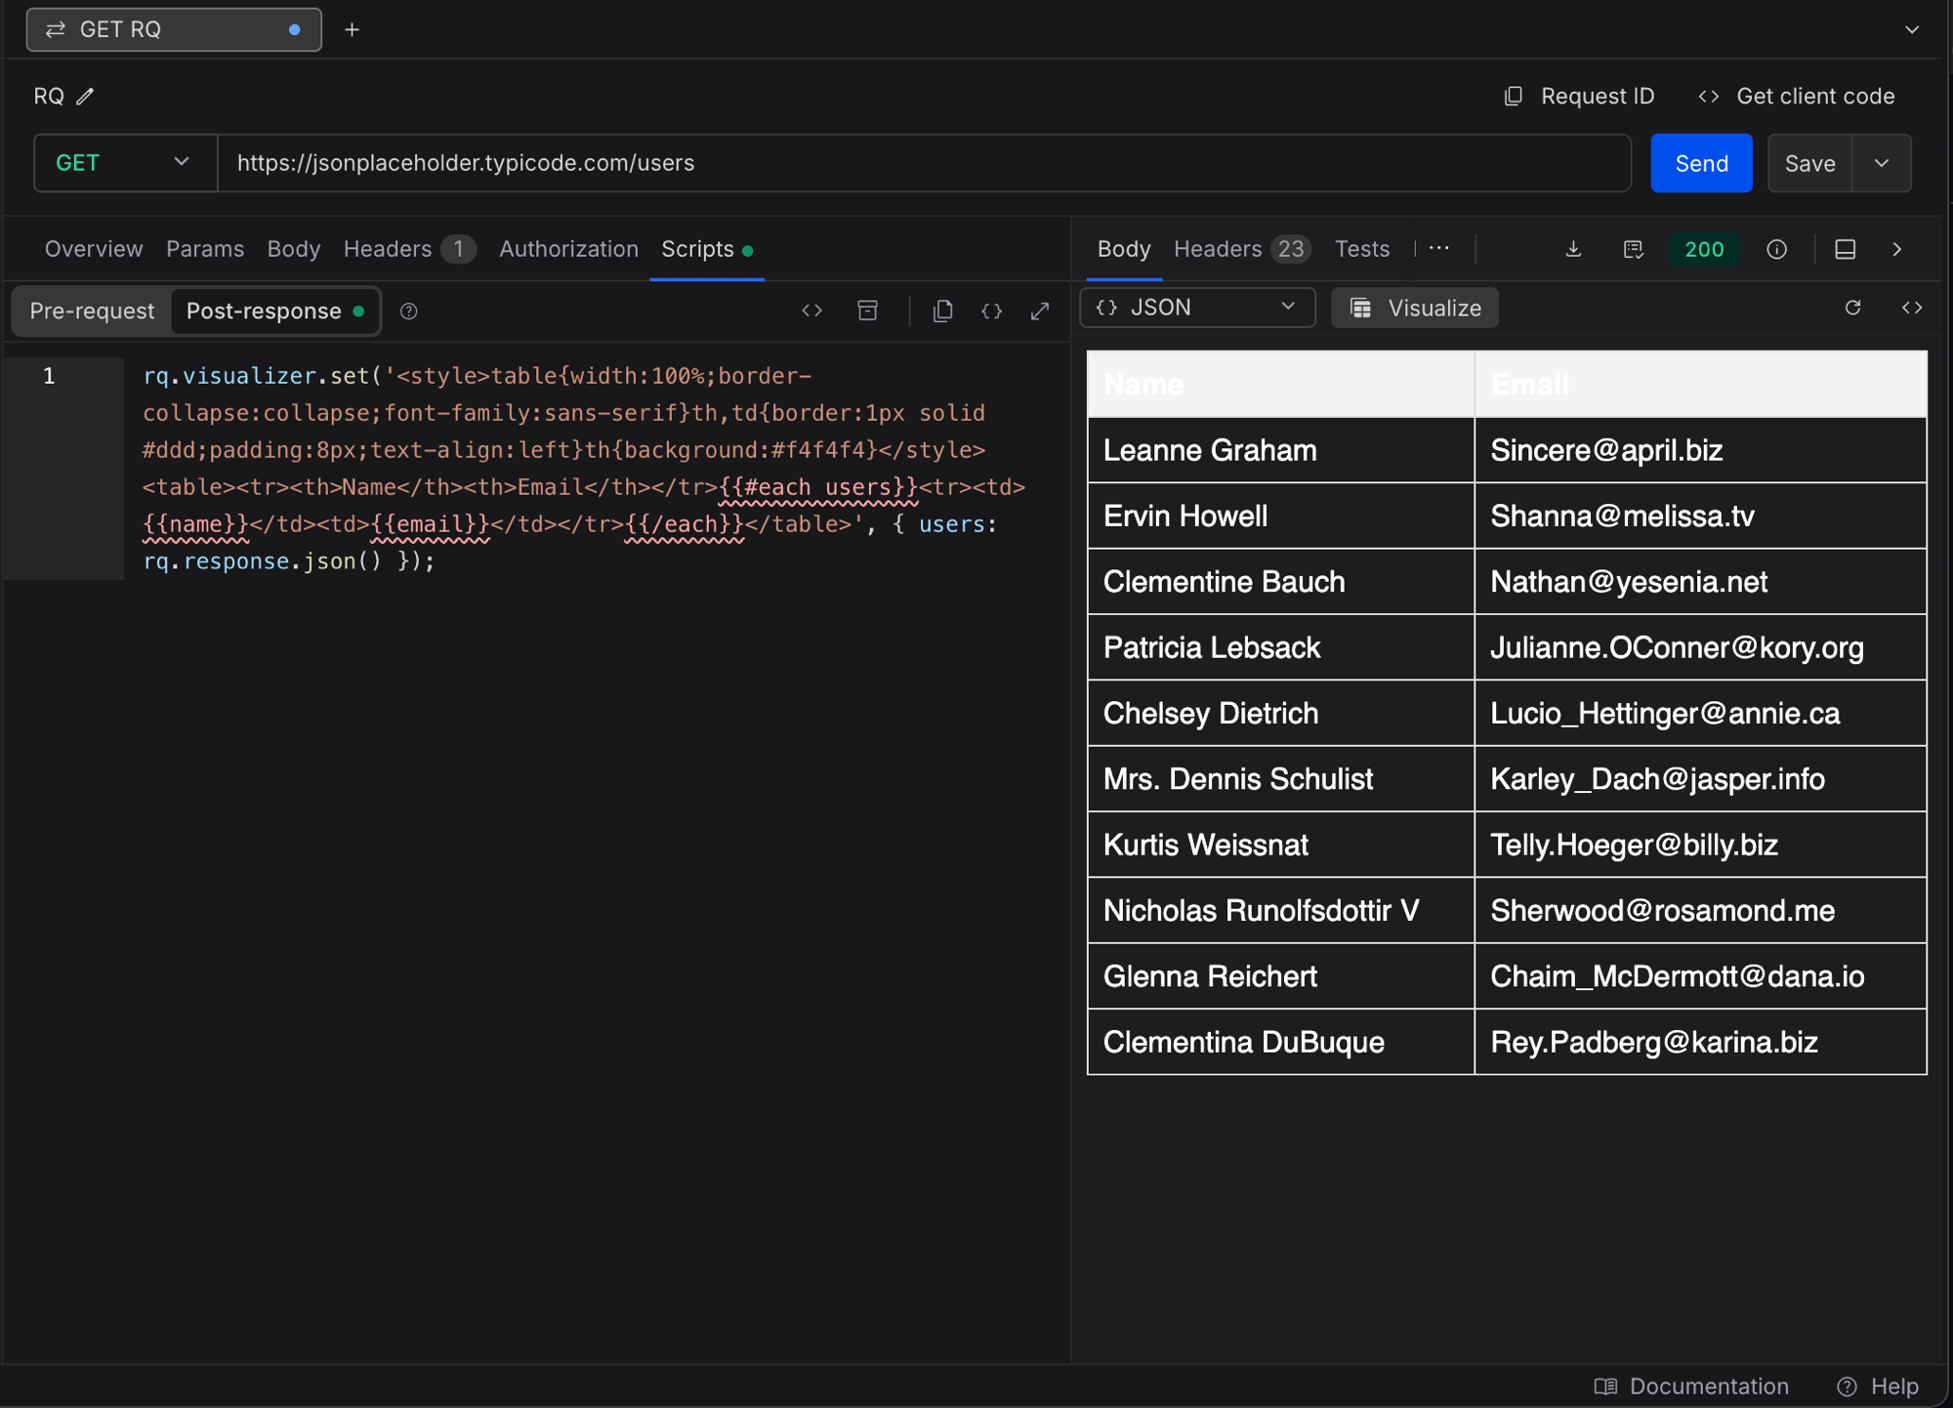The image size is (1953, 1408).
Task: Click Sherwood@rosamond.me email cell
Action: (x=1700, y=911)
